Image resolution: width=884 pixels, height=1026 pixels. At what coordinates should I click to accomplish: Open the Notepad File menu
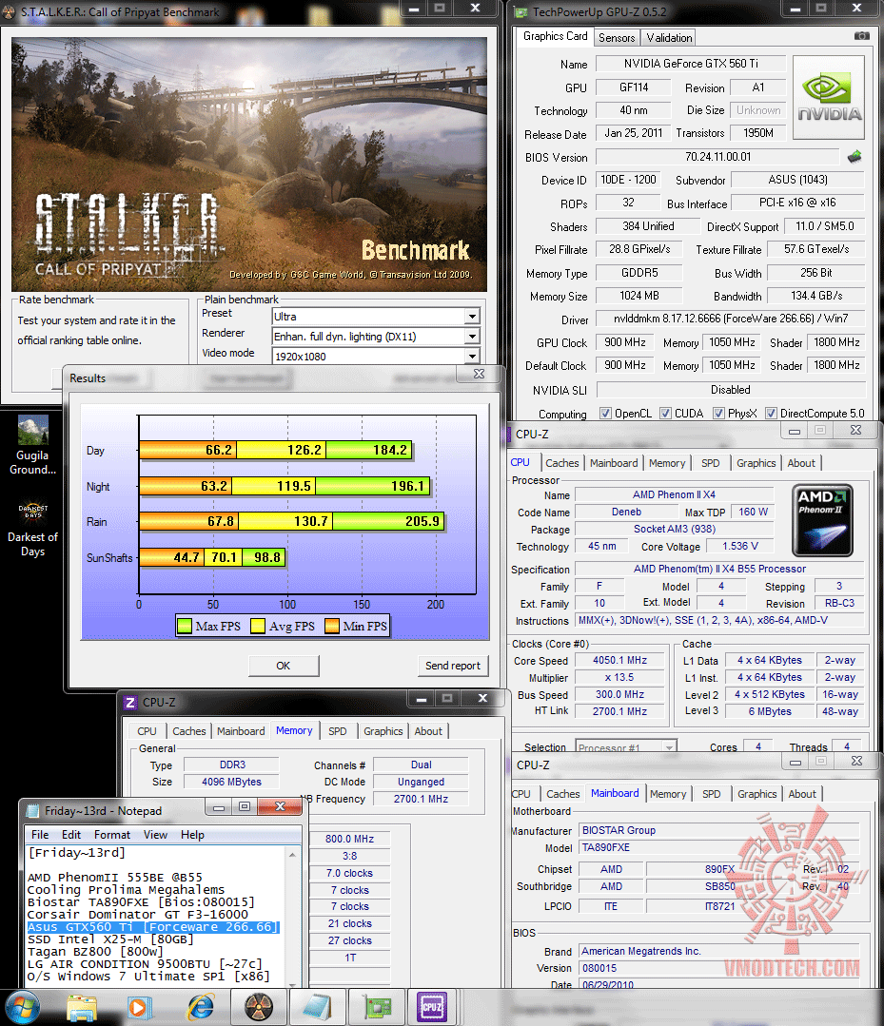(40, 834)
